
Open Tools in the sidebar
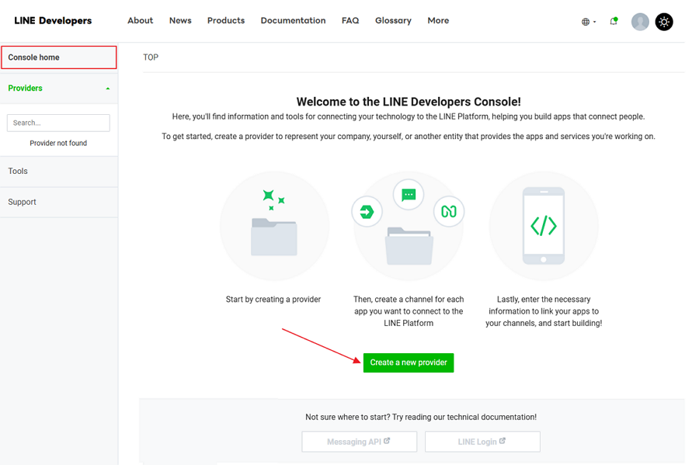click(19, 172)
